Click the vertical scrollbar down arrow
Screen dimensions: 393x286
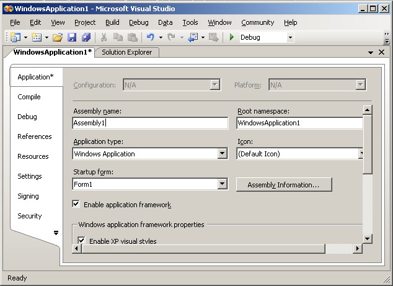click(368, 239)
